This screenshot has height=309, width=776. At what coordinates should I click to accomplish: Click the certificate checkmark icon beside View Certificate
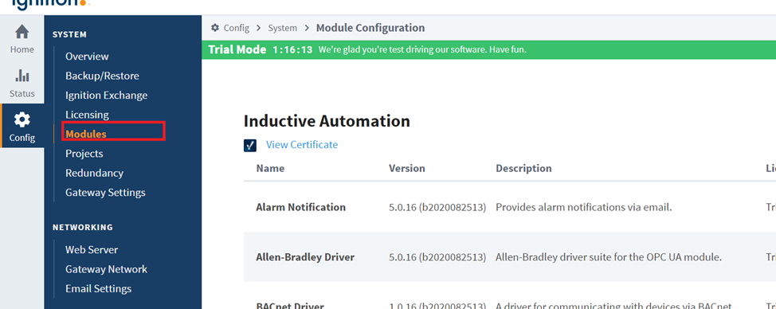pos(250,146)
